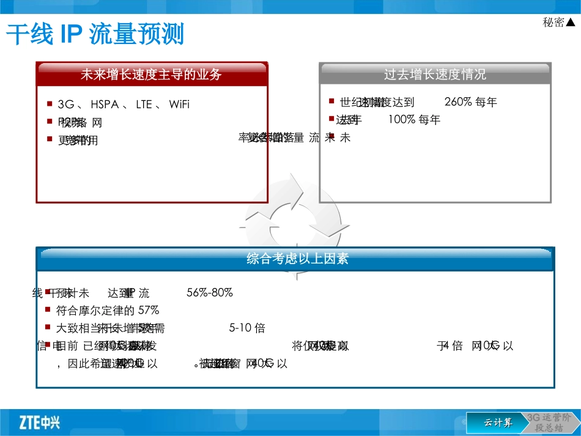Click the text 260% 每年
Screen dimensions: 581x436
tap(470, 102)
